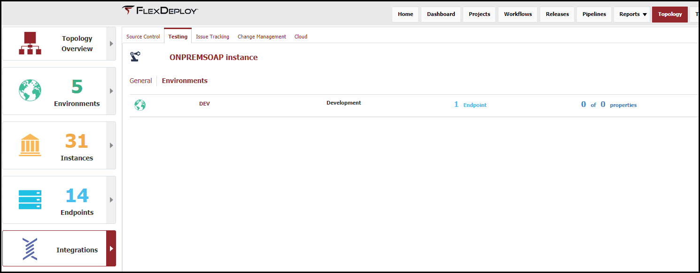
Task: Select the Environments sub-tab
Action: point(185,81)
